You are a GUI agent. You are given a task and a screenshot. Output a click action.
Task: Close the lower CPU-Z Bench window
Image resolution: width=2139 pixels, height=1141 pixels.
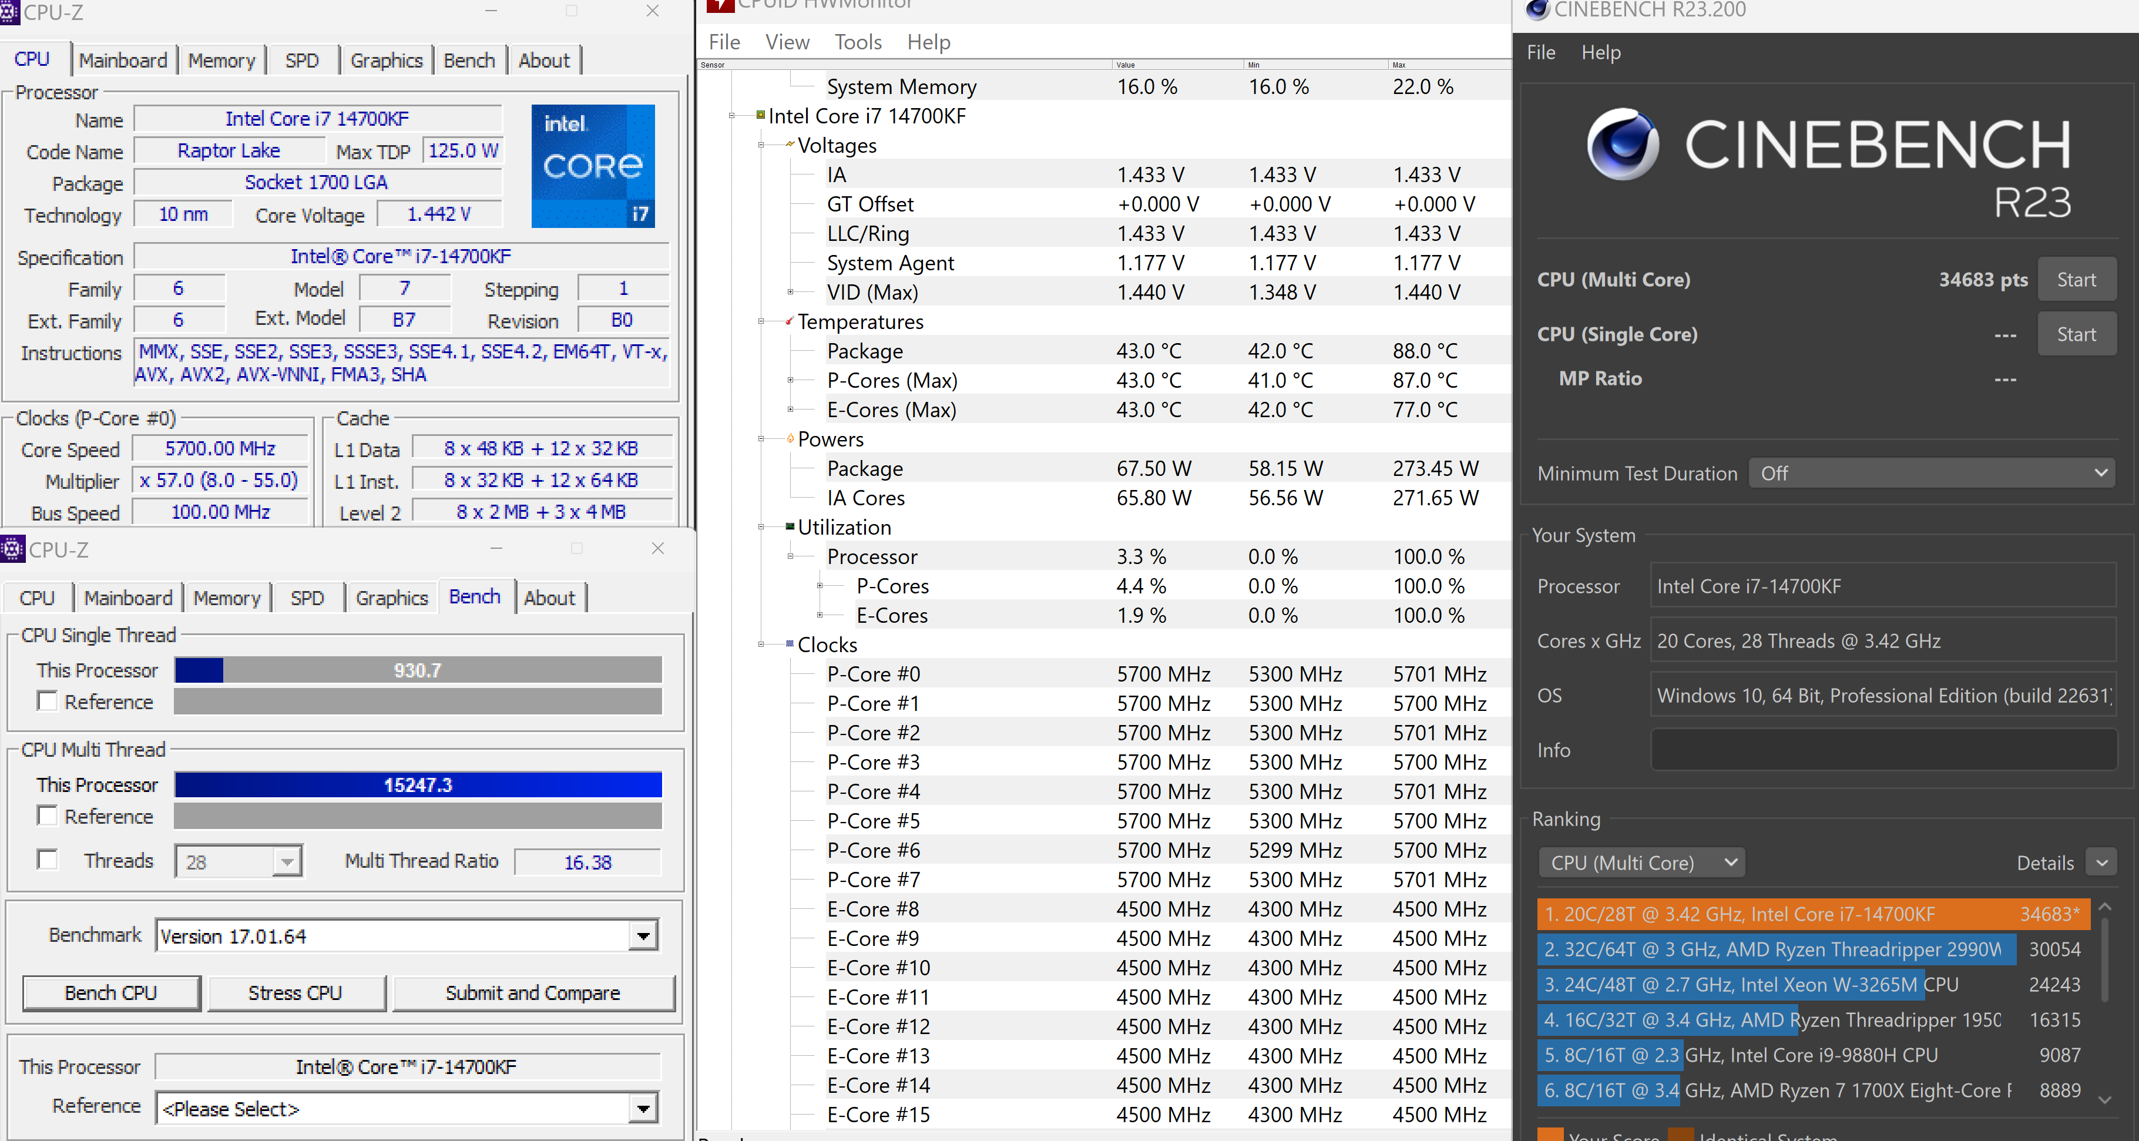tap(657, 548)
